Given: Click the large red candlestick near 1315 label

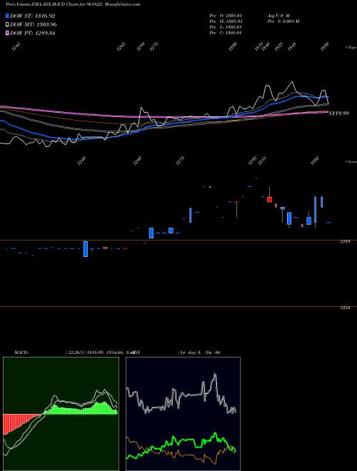Looking at the screenshot, I should (270, 199).
